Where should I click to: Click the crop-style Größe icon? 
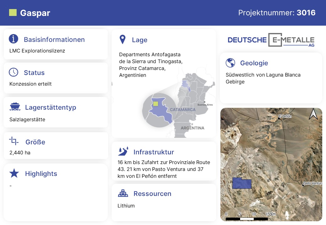(x=14, y=141)
